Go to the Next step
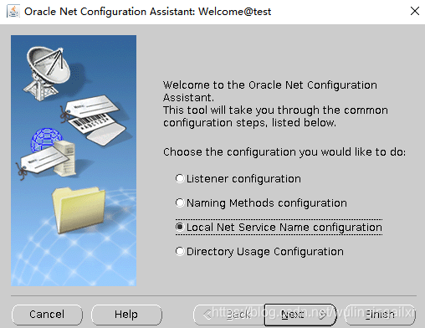The height and width of the screenshot is (328, 425). 300,315
